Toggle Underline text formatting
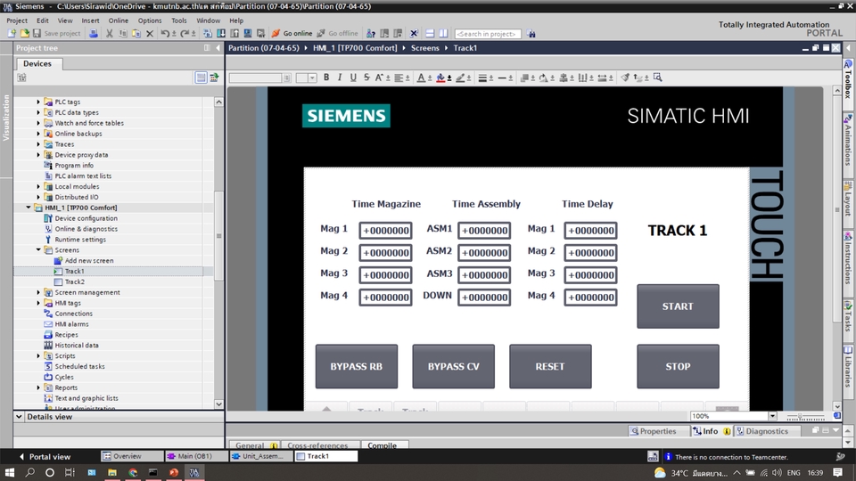 pyautogui.click(x=353, y=77)
